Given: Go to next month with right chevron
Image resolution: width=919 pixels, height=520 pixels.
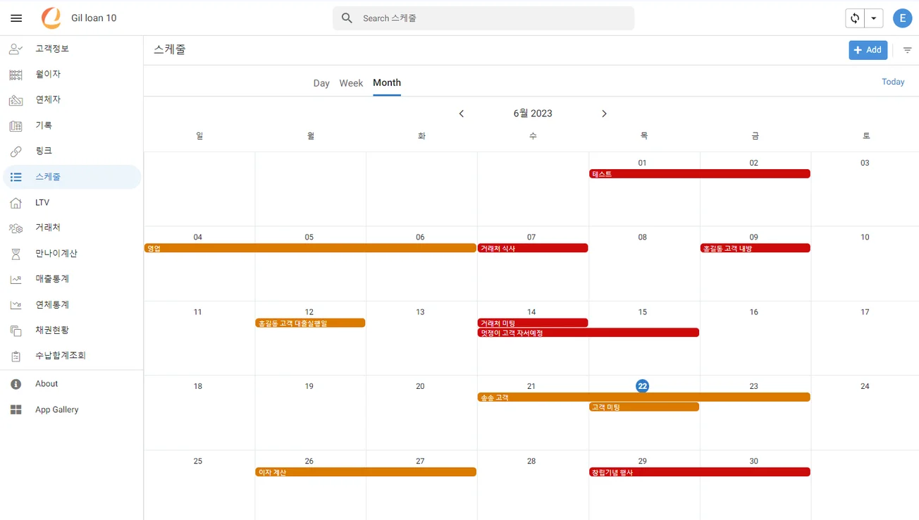Looking at the screenshot, I should [x=604, y=113].
